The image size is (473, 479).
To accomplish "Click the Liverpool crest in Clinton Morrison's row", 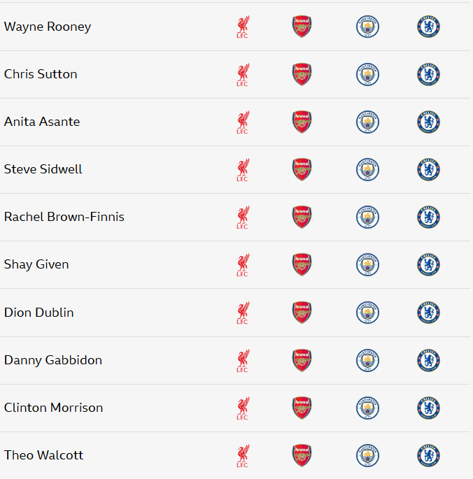I will (x=242, y=408).
